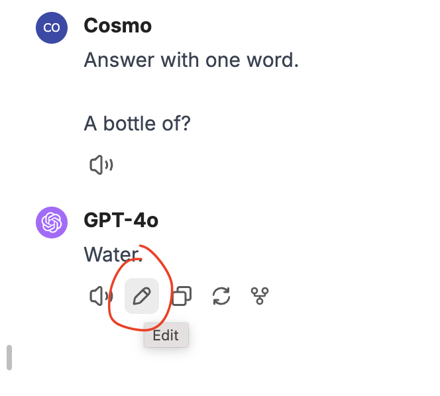The width and height of the screenshot is (440, 396).
Task: Select the overlapping squares copy icon
Action: [x=182, y=296]
